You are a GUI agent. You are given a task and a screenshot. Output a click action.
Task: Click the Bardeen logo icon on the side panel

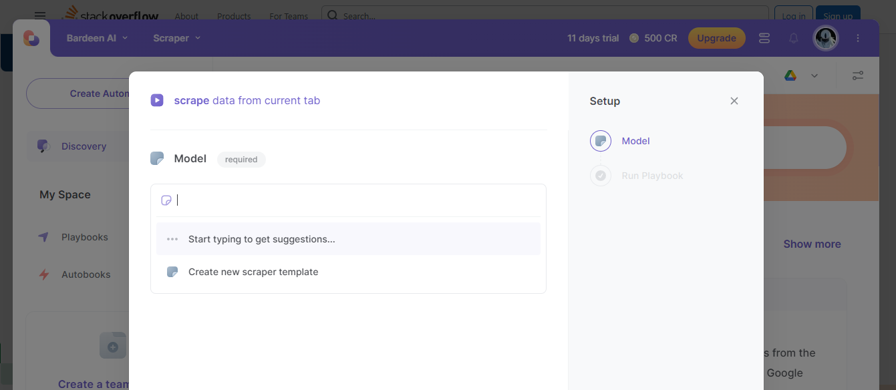point(31,38)
